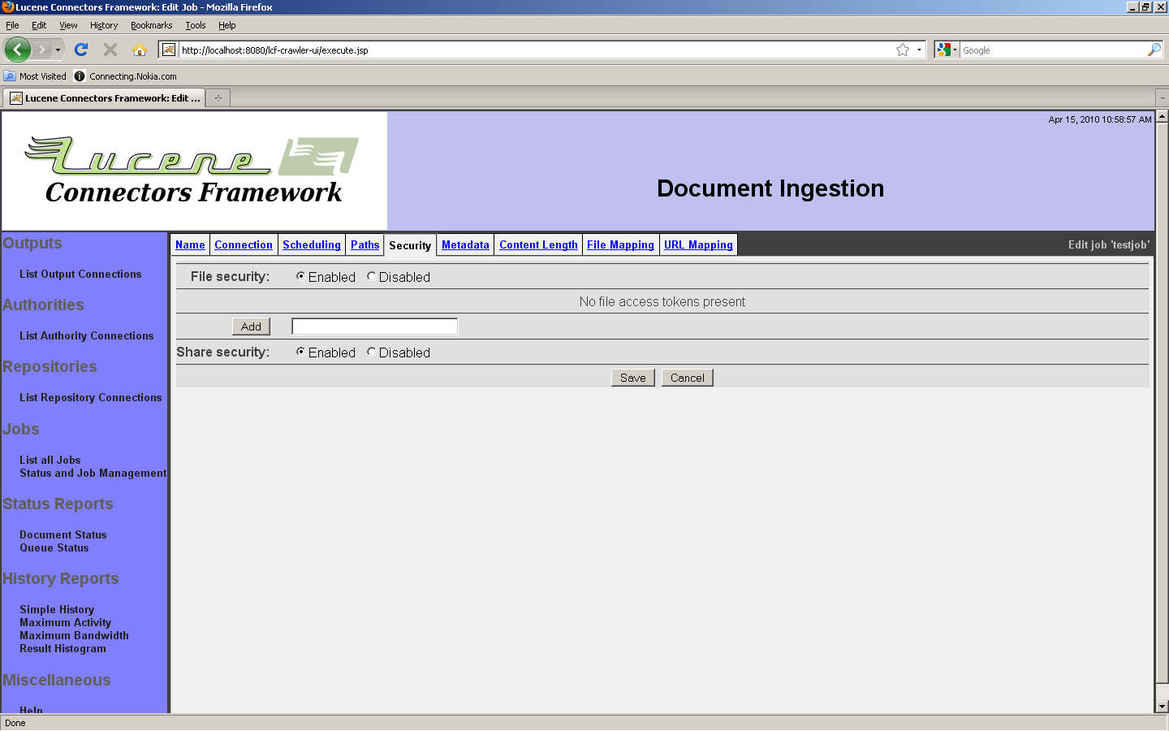The height and width of the screenshot is (731, 1169).
Task: Click the bookmark star icon in address bar
Action: pos(902,50)
